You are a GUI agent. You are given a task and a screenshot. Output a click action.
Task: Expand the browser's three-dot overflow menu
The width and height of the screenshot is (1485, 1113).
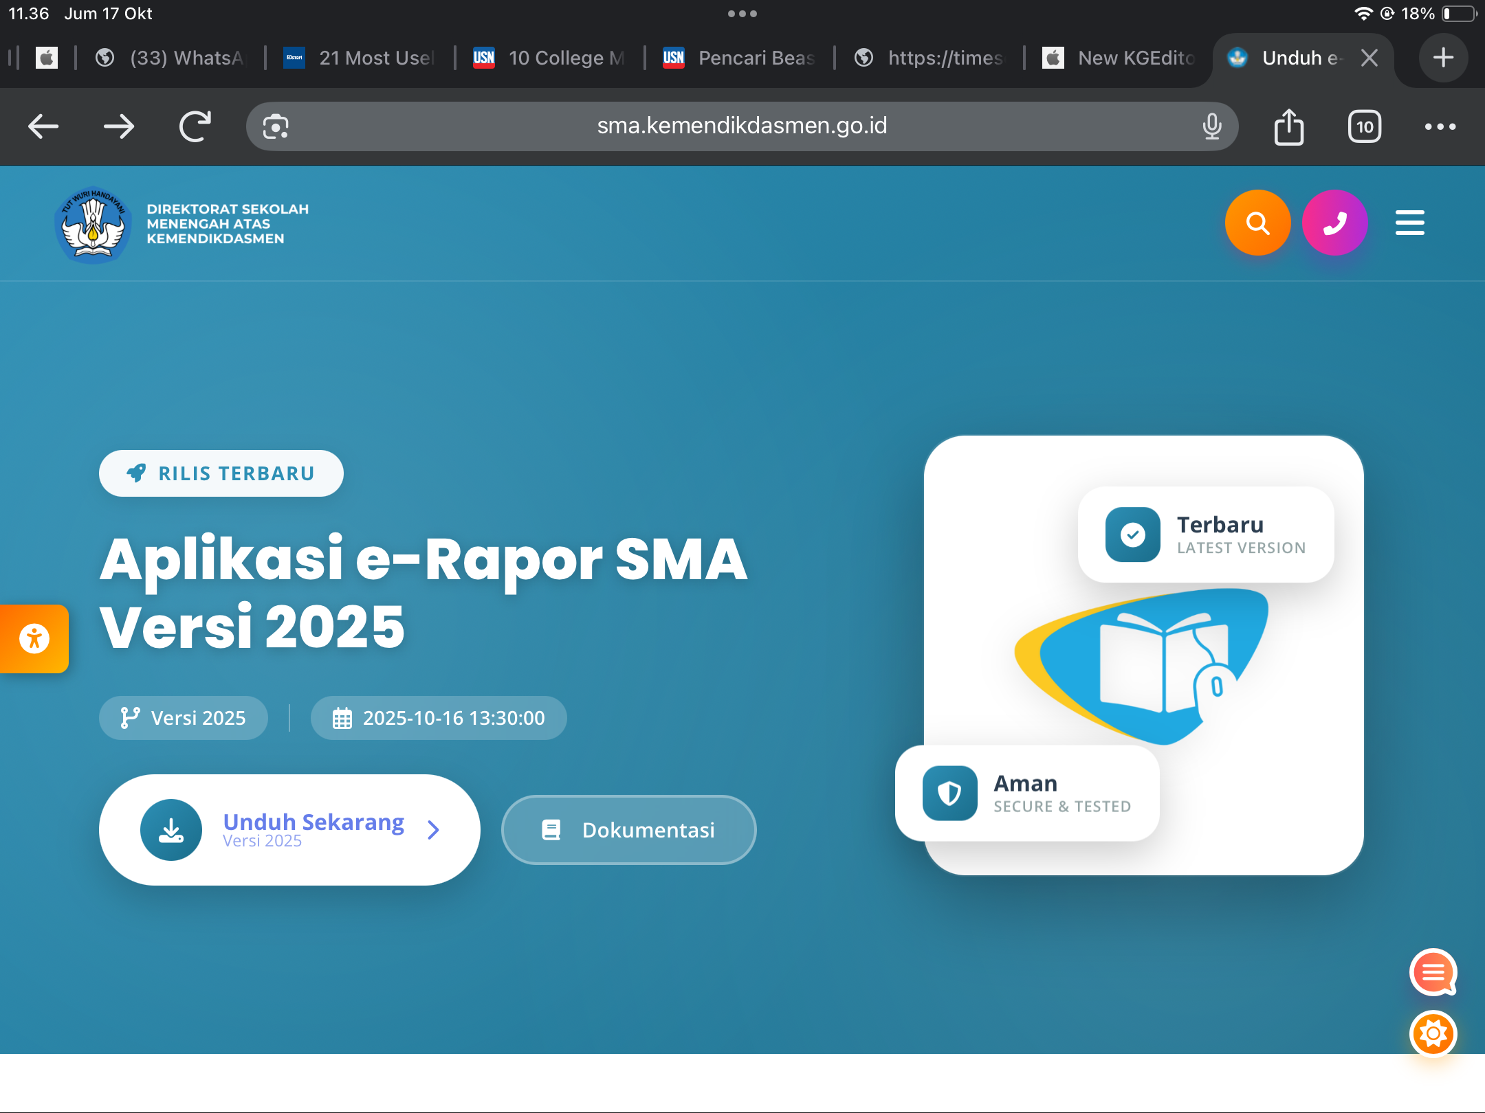pyautogui.click(x=1440, y=126)
